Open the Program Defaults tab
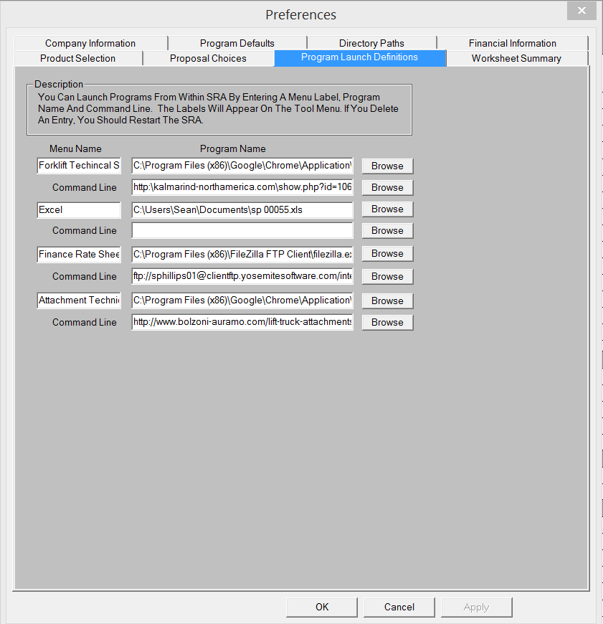This screenshot has width=603, height=624. (x=237, y=43)
